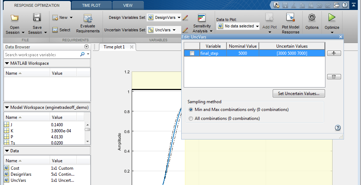Click the Nominal Value 5000 cell
This screenshot has height=185, width=361.
(243, 53)
